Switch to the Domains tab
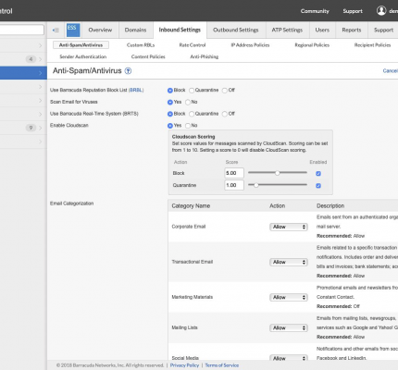This screenshot has height=370, width=398. [x=135, y=30]
